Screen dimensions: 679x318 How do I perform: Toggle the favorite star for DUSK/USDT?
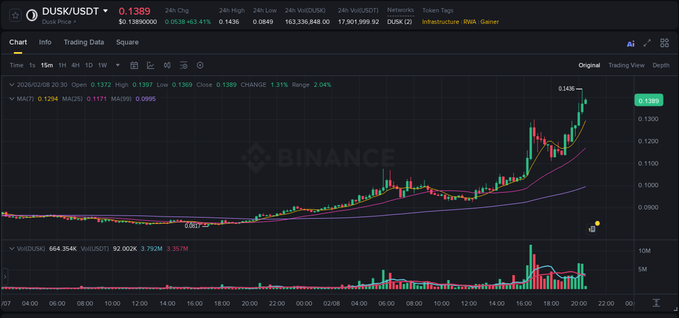pos(15,15)
